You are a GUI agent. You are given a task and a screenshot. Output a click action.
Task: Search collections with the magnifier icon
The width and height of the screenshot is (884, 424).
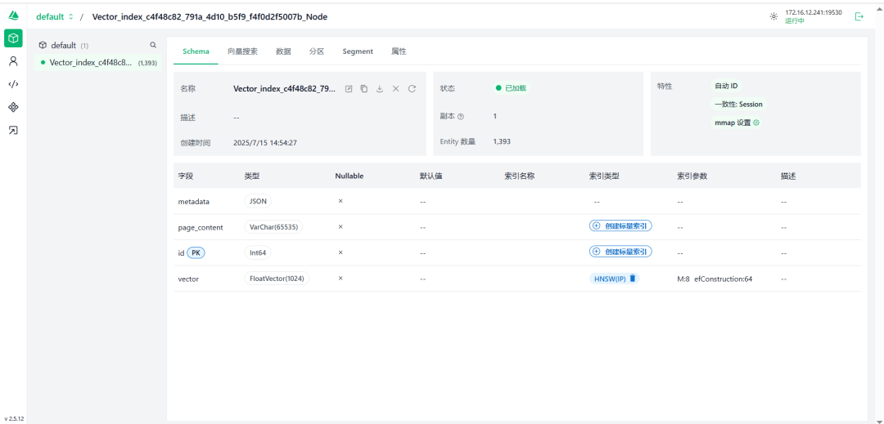click(x=152, y=46)
